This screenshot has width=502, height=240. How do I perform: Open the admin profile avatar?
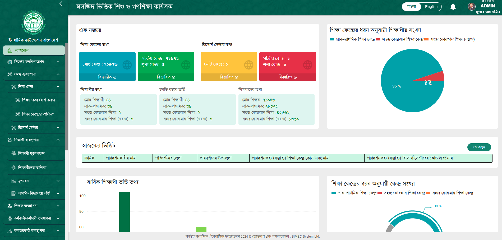click(471, 7)
